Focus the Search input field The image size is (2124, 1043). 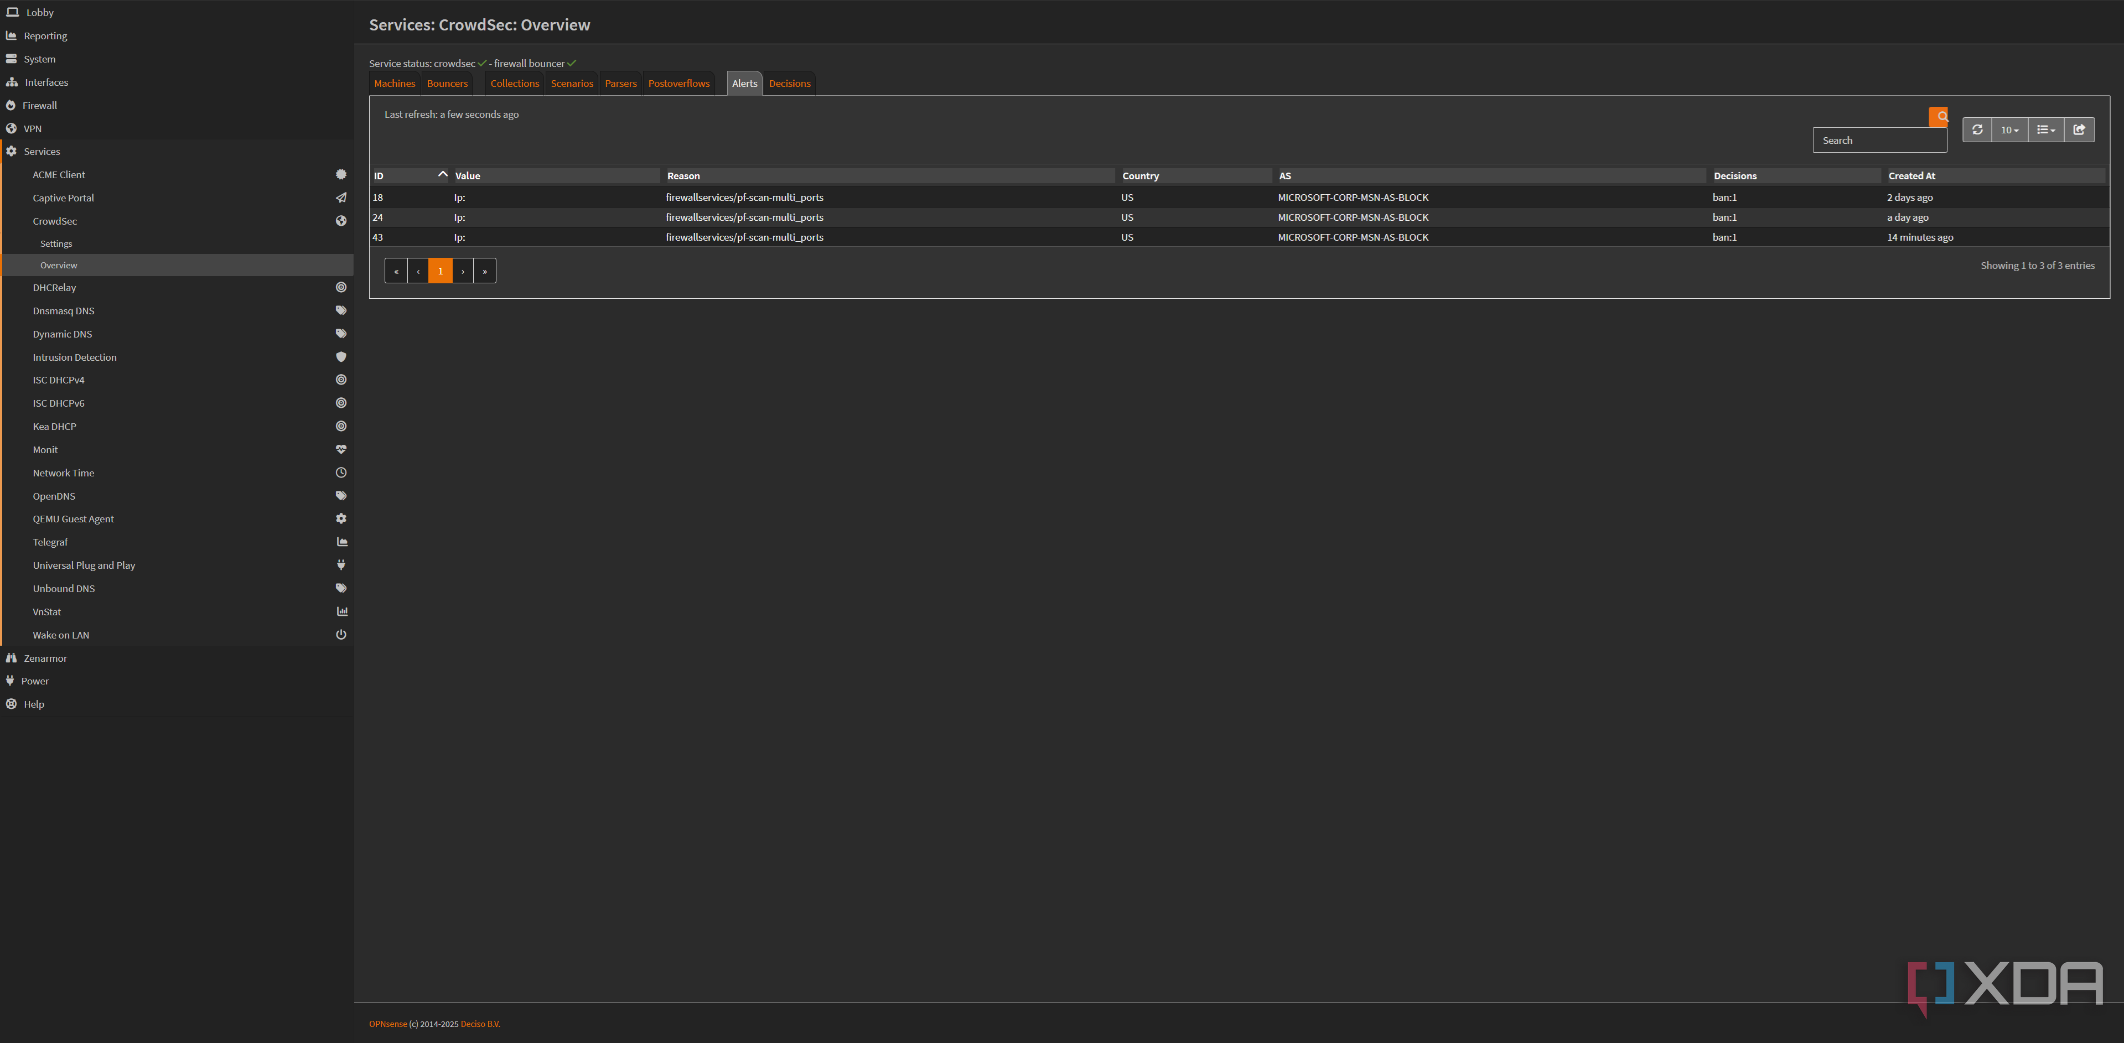click(1880, 140)
